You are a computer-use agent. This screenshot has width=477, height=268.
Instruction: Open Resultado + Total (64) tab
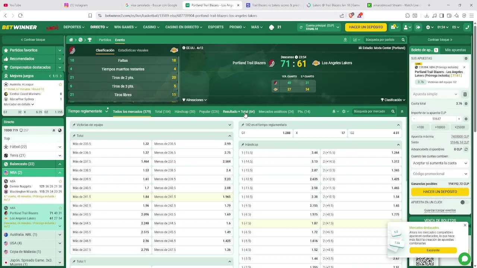[239, 111]
